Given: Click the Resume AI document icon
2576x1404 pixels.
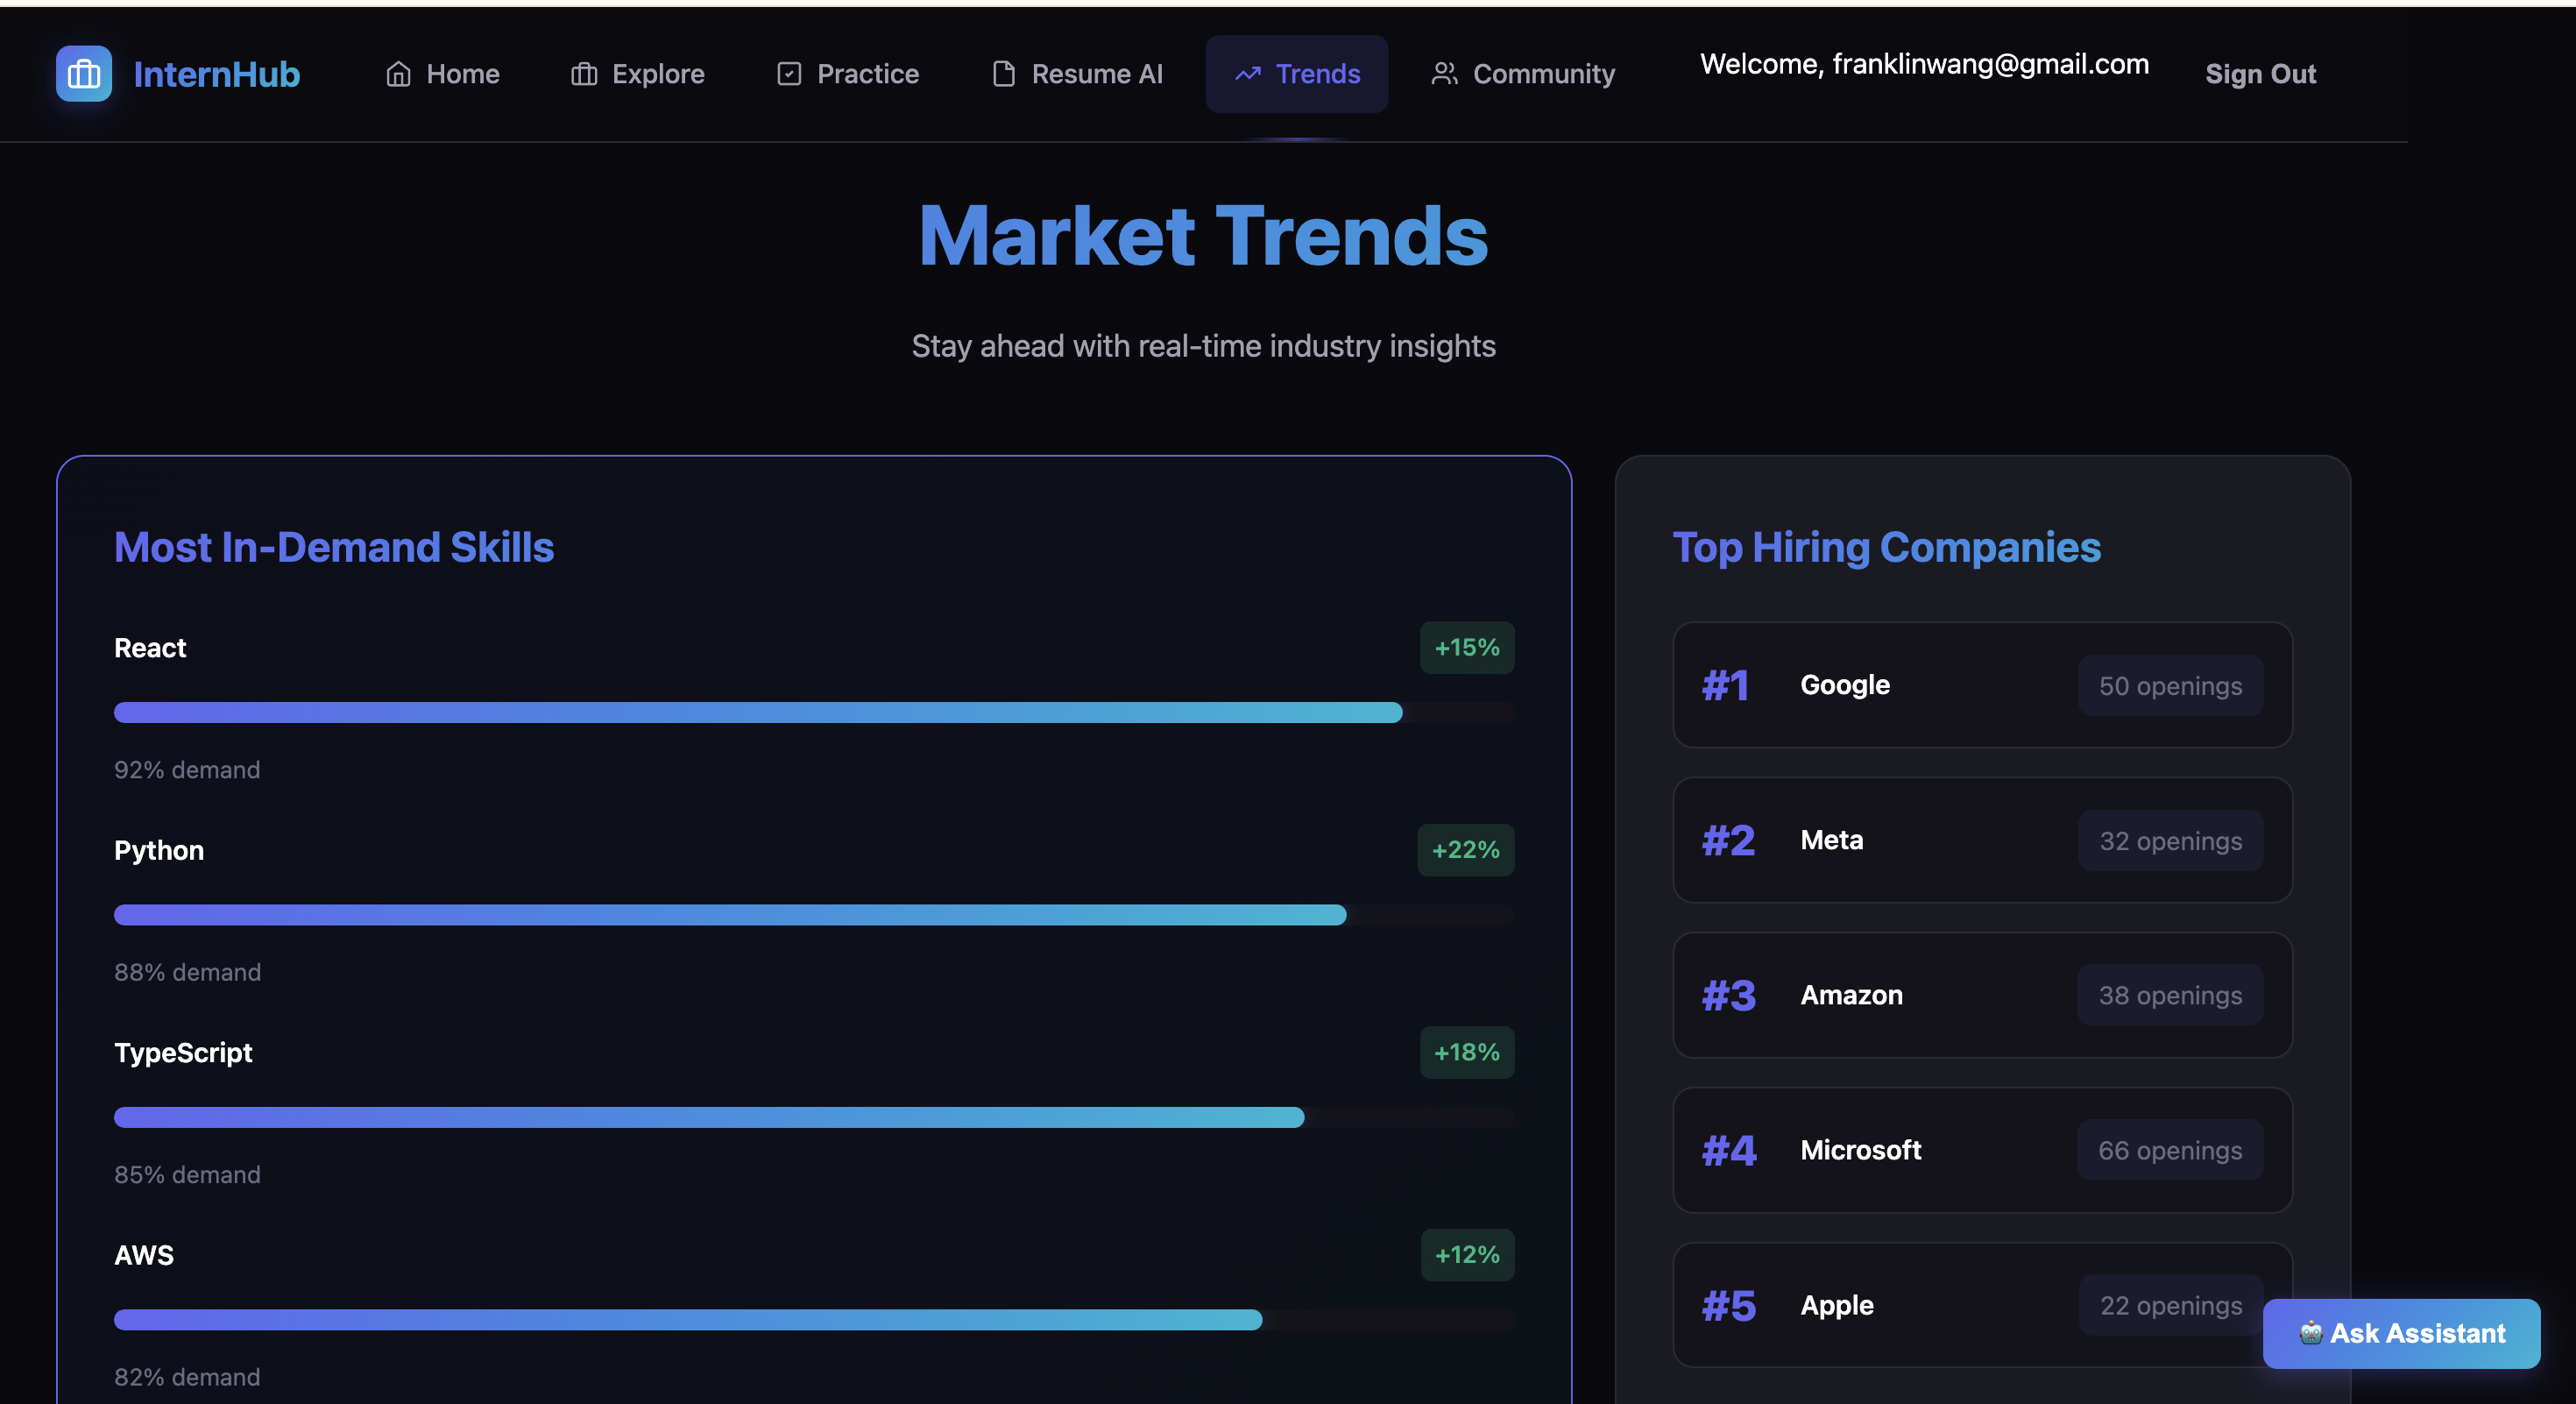Looking at the screenshot, I should [x=1003, y=74].
